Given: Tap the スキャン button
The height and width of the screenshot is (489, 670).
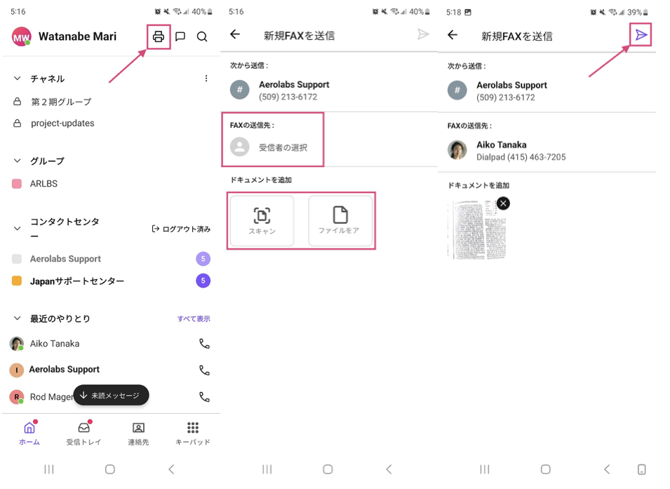Looking at the screenshot, I should 262,221.
